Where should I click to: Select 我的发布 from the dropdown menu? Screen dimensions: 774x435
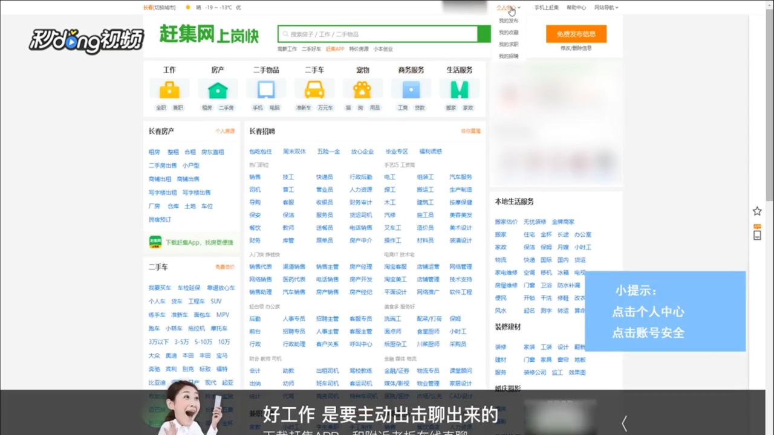pos(509,21)
